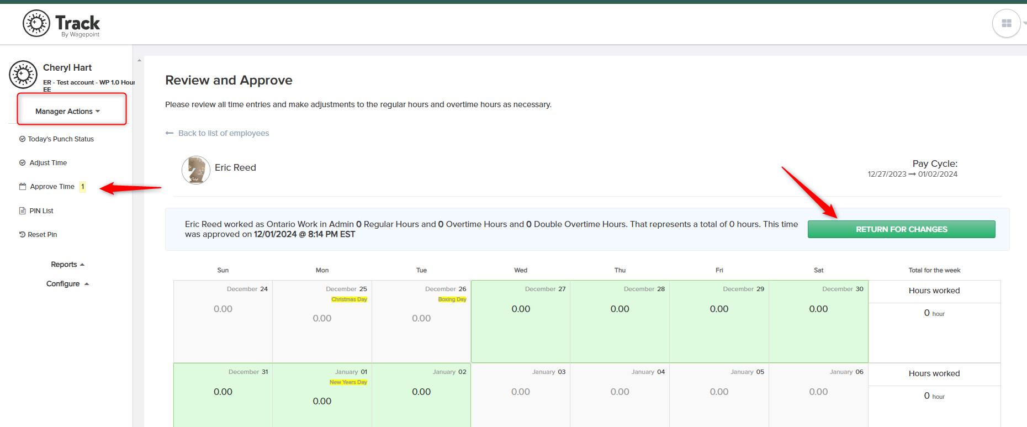This screenshot has width=1027, height=427.
Task: Click the Approve Time calendar icon
Action: 23,187
